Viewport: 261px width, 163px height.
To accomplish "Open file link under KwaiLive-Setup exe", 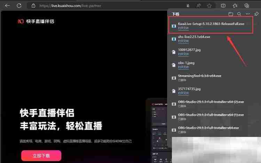I will (183, 28).
